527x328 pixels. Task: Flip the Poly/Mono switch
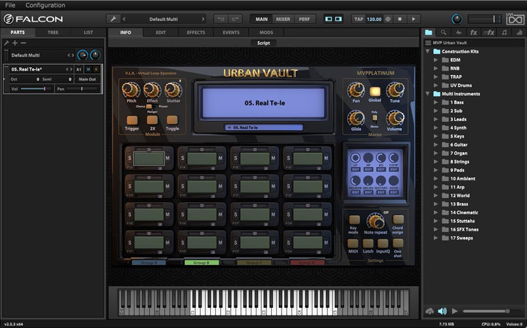point(374,118)
